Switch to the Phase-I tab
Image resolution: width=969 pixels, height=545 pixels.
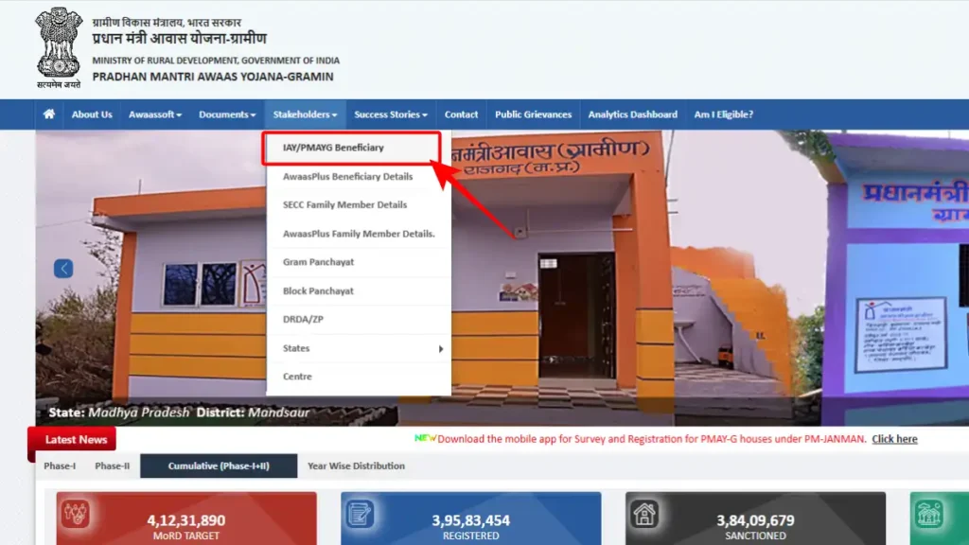coord(60,466)
